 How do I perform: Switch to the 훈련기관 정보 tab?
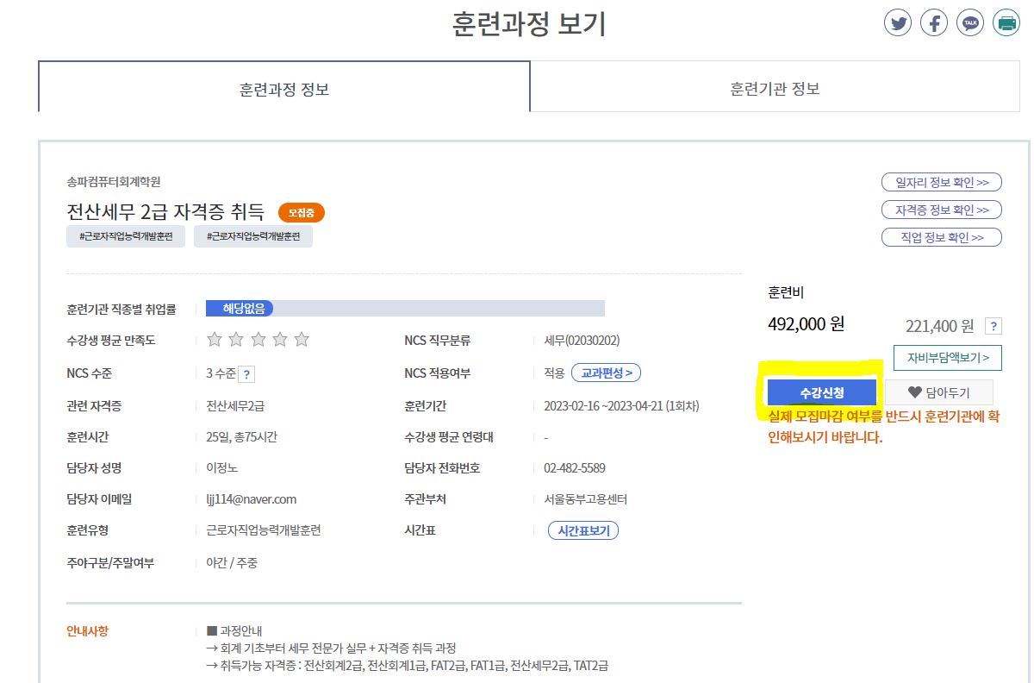click(x=774, y=89)
